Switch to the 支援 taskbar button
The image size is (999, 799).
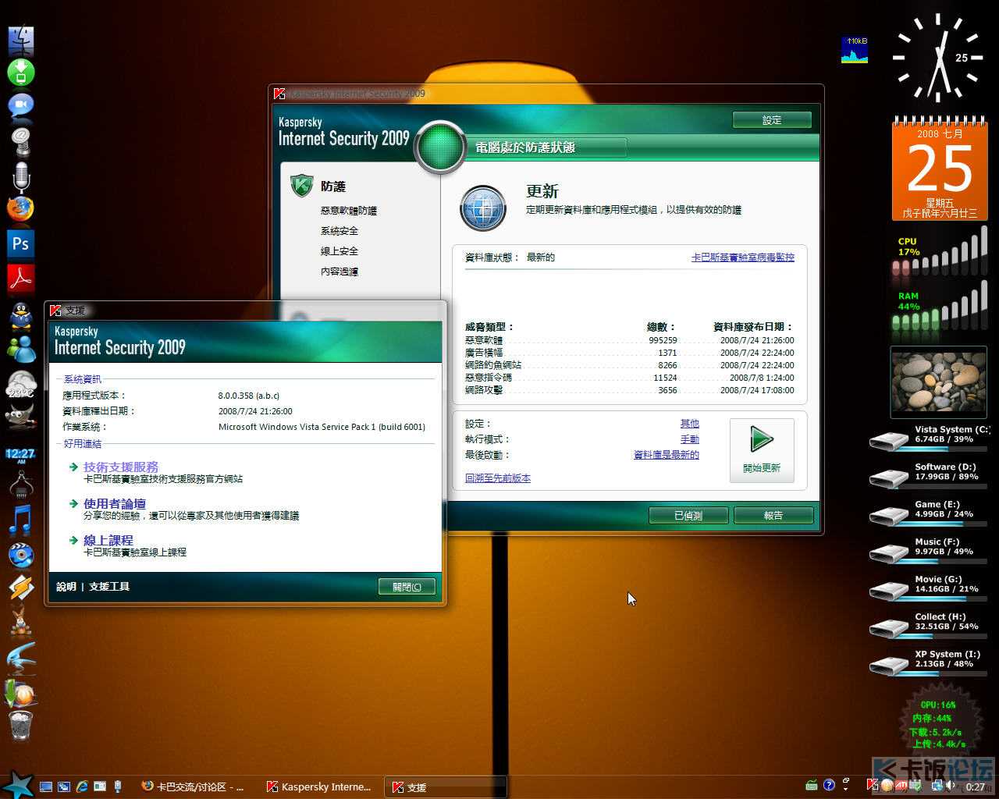tap(447, 787)
